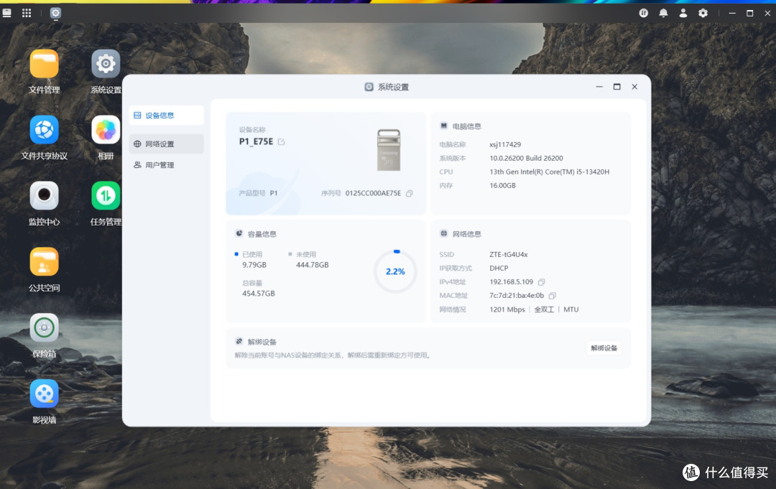This screenshot has height=489, width=776.
Task: Open the app grid launcher
Action: point(27,13)
